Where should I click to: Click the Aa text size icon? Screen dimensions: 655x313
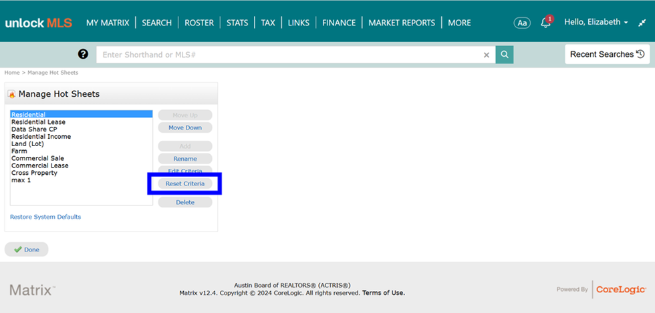[x=522, y=23]
